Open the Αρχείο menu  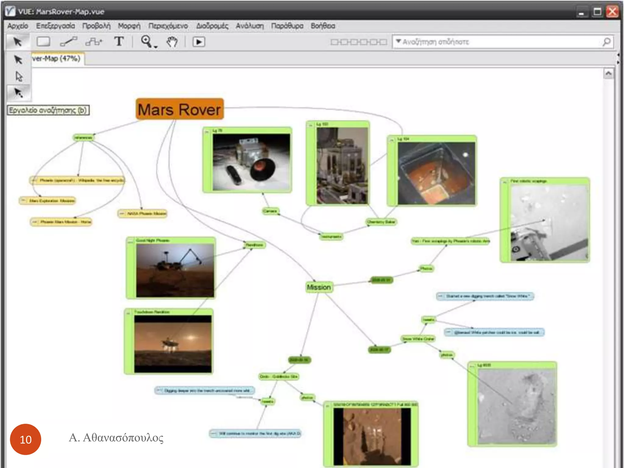(18, 26)
